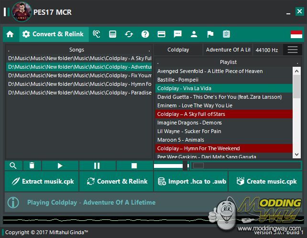Screen dimensions: 307x238
Task: Pause the current playback
Action: point(97,166)
